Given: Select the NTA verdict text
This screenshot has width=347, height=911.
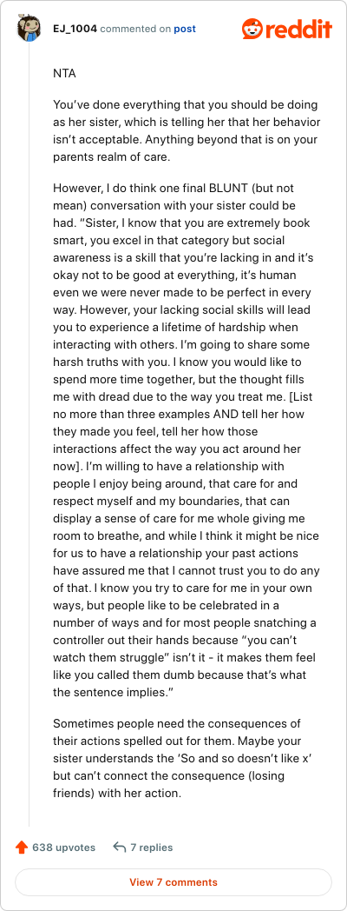Looking at the screenshot, I should tap(64, 75).
